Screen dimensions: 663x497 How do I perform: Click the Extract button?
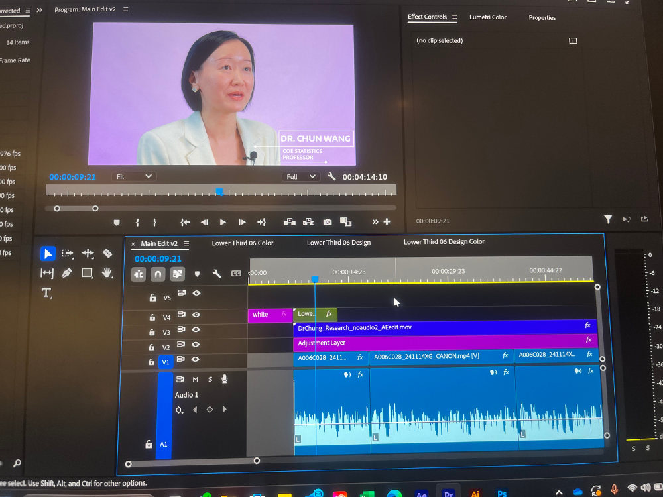(x=309, y=222)
